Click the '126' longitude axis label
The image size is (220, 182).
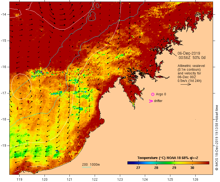[195, 180]
